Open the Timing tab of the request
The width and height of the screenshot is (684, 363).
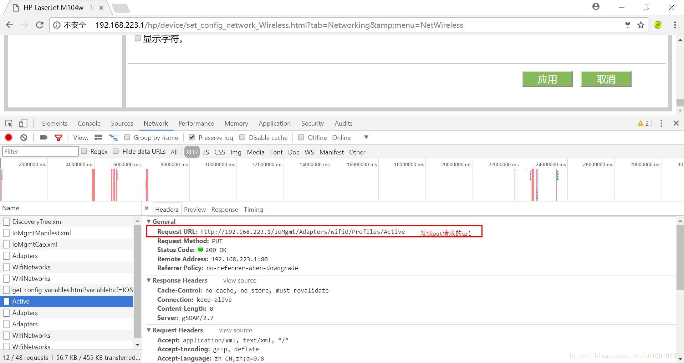coord(254,210)
